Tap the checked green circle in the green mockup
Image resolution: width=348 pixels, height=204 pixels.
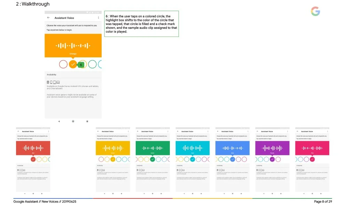[152, 159]
